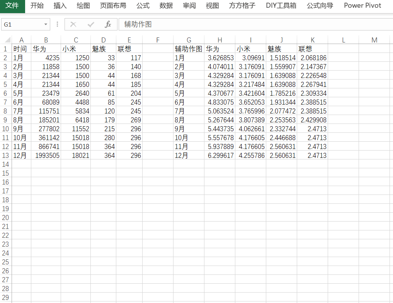Click cell E6 with value 204

129,93
